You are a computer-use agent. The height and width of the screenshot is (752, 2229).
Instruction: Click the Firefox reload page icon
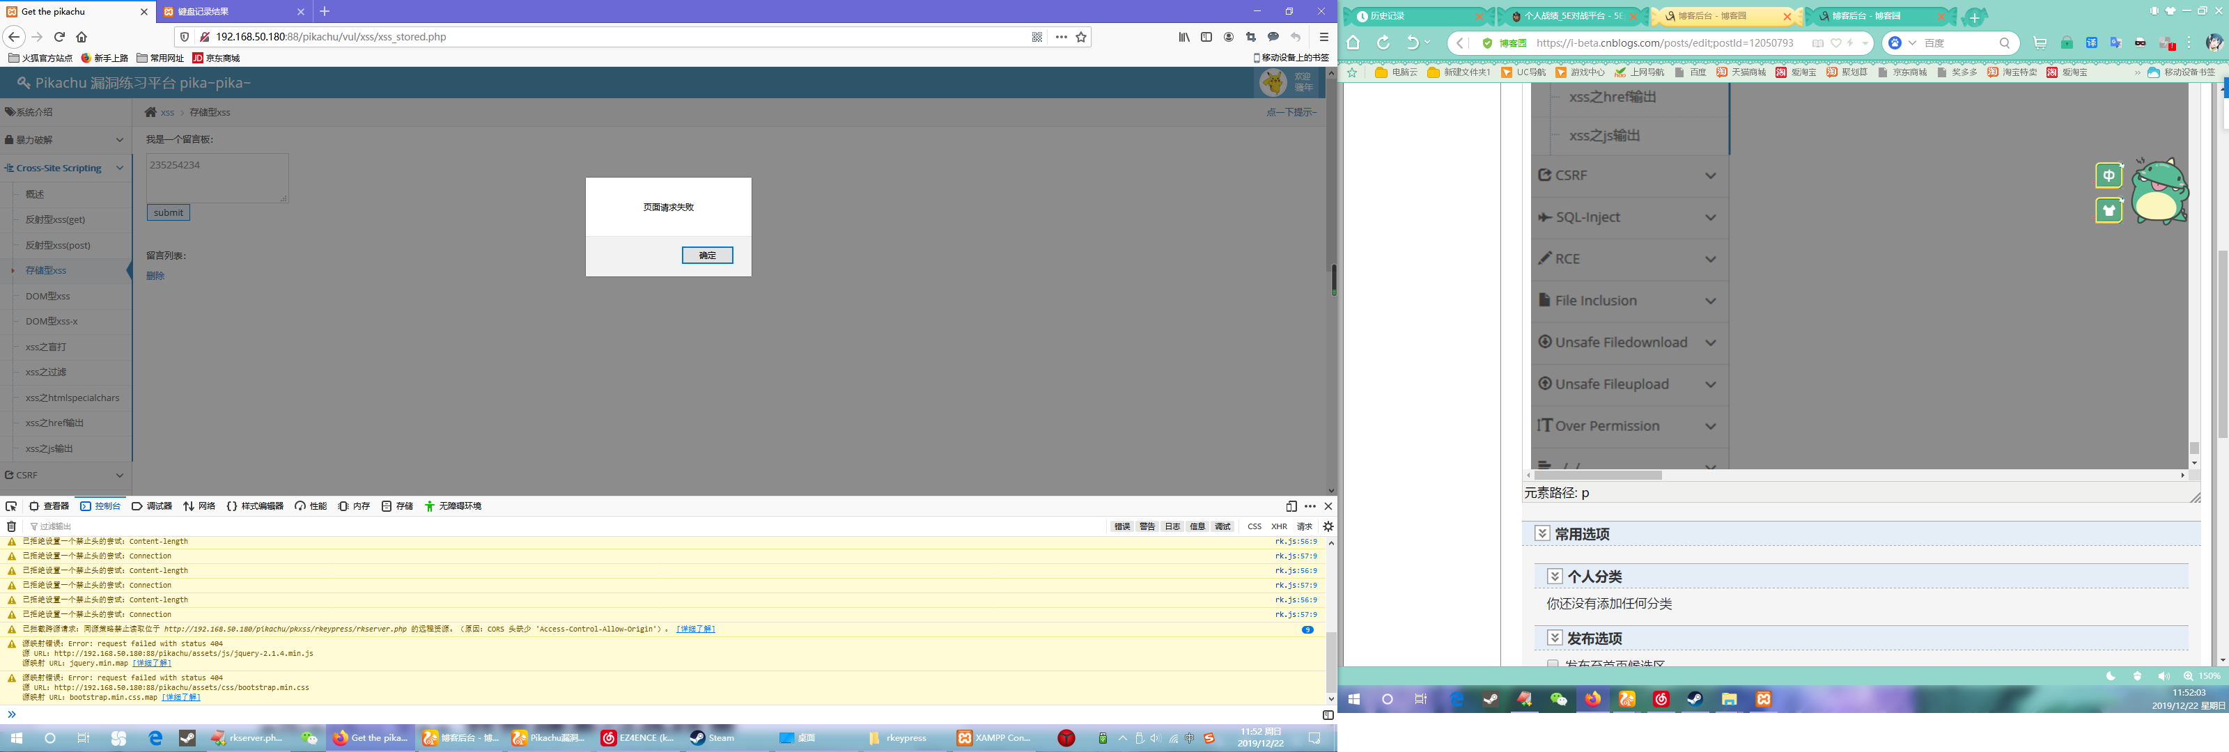point(60,37)
